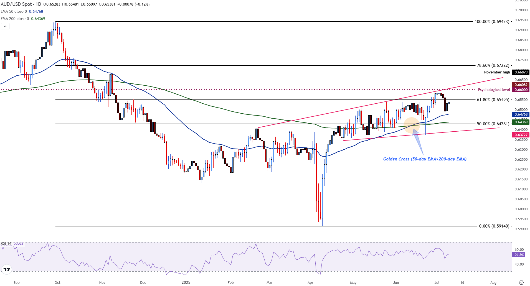Click the purple 53.62 RSI value label

519,254
